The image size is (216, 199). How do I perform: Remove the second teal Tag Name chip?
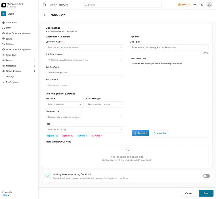87,136
